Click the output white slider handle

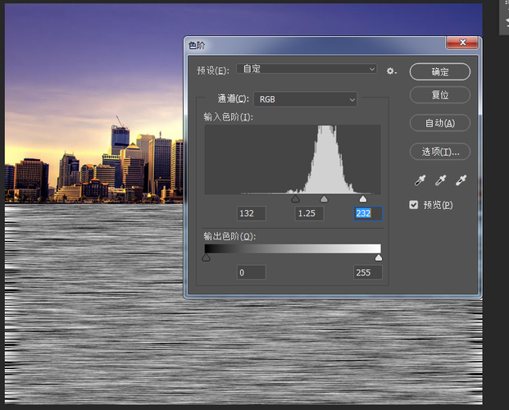[x=378, y=257]
